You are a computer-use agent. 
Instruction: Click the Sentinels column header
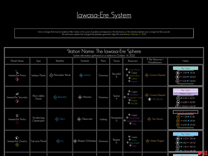tap(85, 61)
